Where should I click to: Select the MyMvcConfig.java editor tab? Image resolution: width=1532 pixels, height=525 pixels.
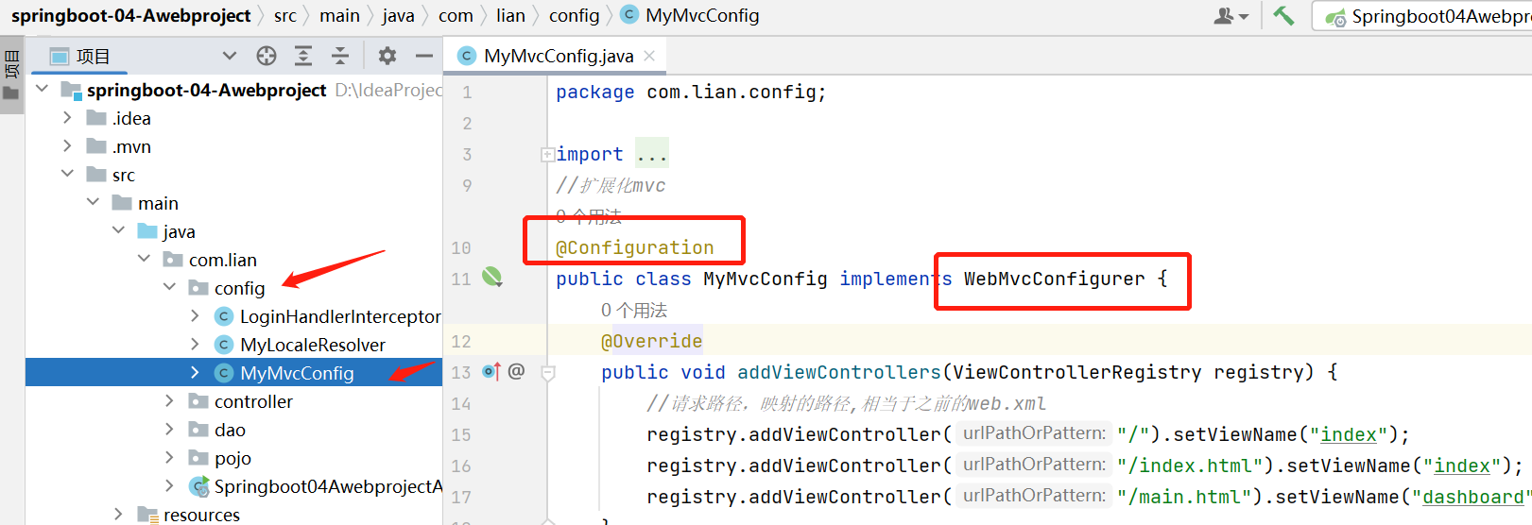point(558,57)
